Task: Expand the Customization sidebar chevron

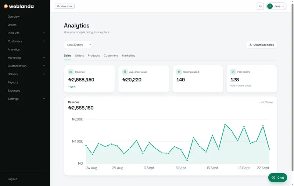Action: click(44, 66)
